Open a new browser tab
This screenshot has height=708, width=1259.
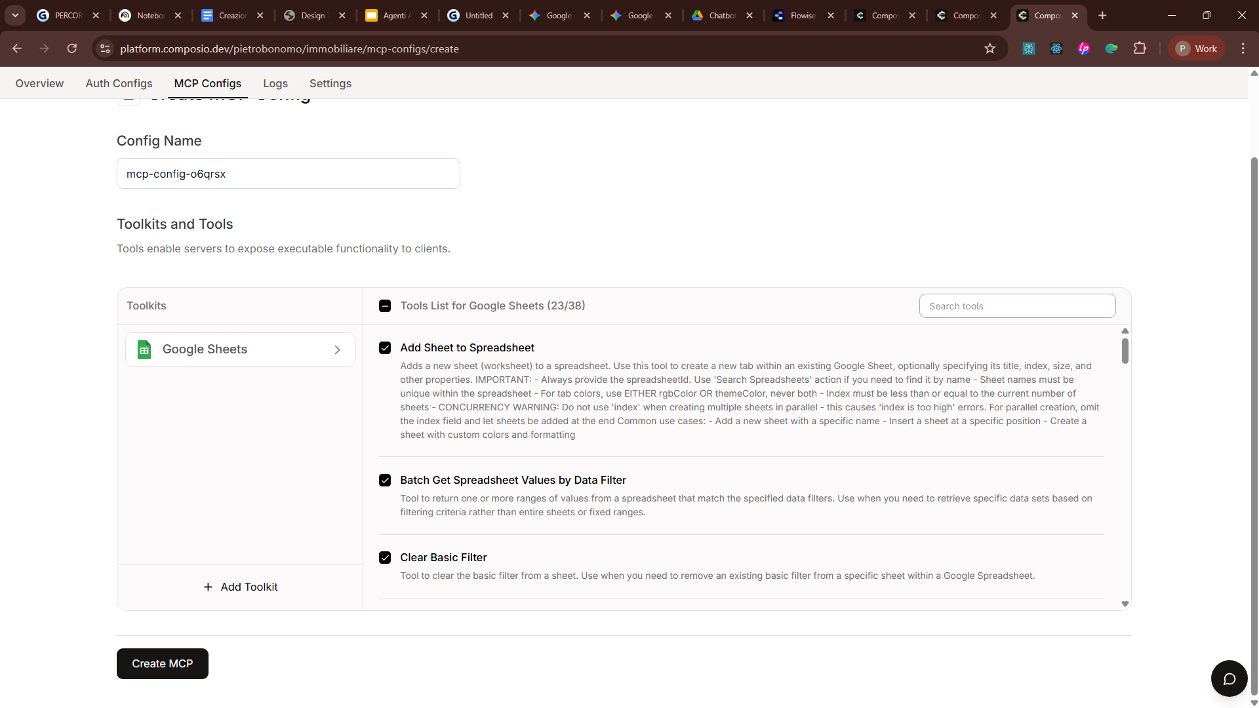click(1102, 15)
